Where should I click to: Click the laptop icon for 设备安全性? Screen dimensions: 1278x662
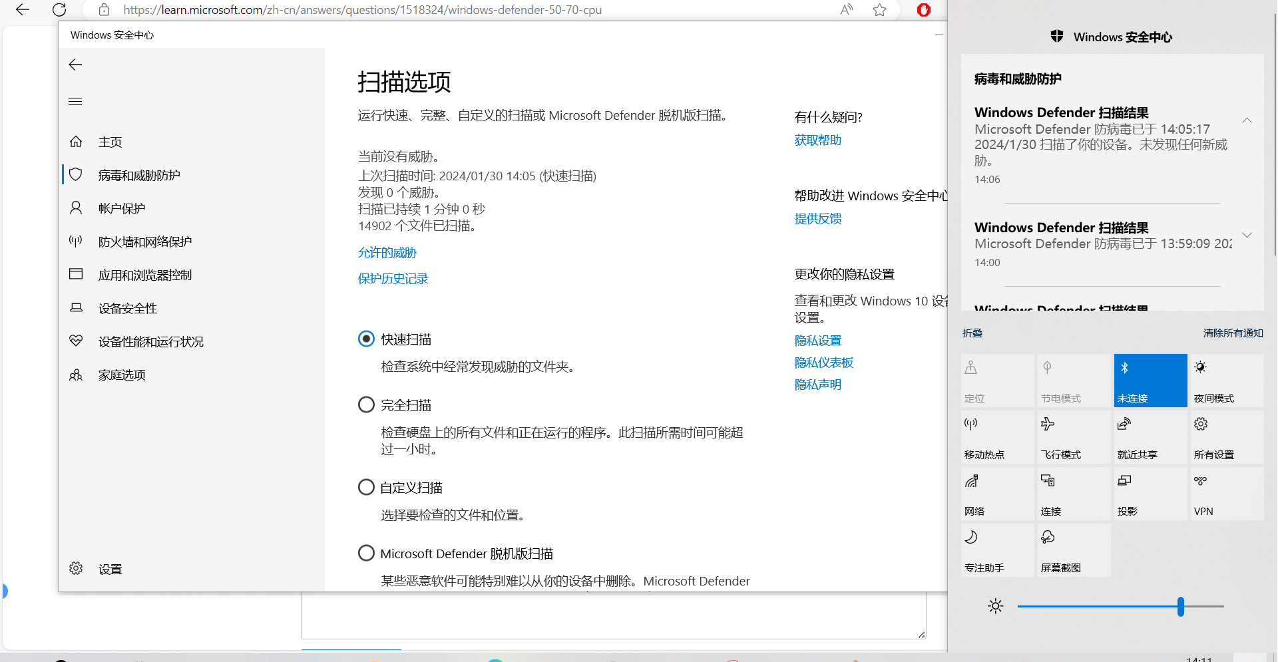point(76,307)
